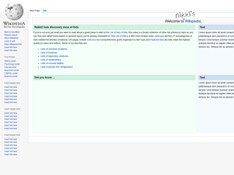Open Lists of legendary creatures
This screenshot has height=175, width=234.
pos(54,56)
